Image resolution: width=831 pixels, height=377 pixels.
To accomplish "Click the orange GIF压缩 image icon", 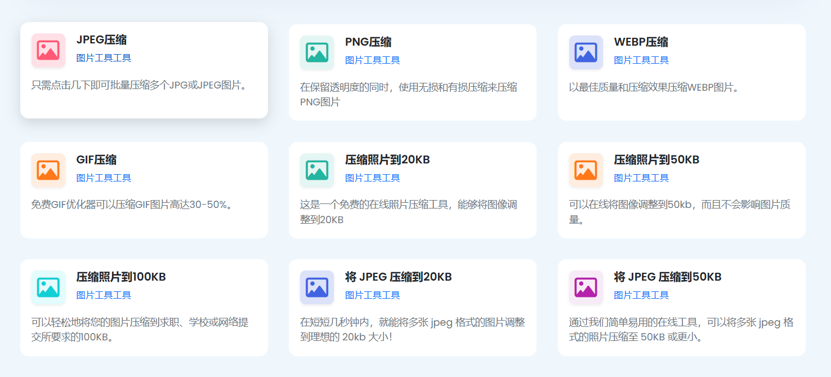I will [x=47, y=170].
